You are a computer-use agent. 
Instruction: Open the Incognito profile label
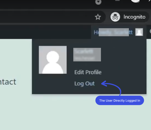click(134, 17)
